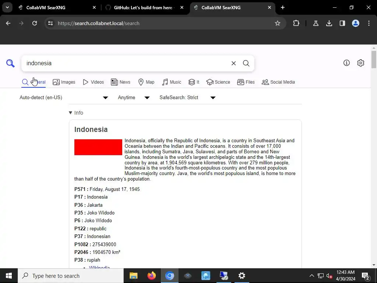This screenshot has height=283, width=377.
Task: Open the Chrome profile avatar
Action: [x=356, y=23]
